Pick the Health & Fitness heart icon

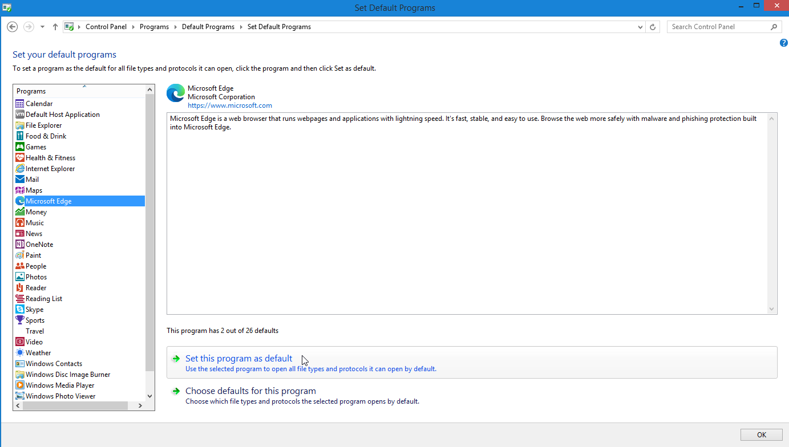pos(20,158)
